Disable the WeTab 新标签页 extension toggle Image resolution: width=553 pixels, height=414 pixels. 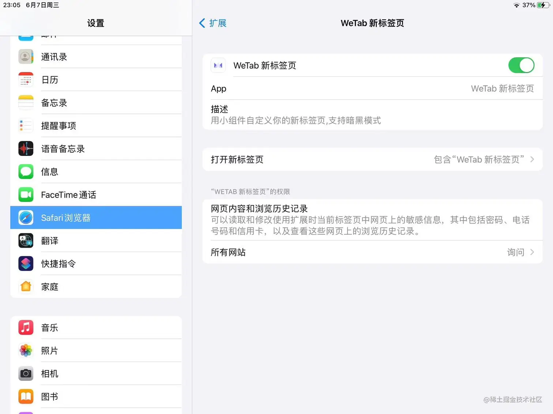(x=521, y=65)
